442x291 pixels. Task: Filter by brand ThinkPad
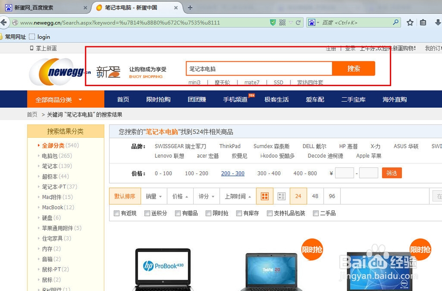230,146
